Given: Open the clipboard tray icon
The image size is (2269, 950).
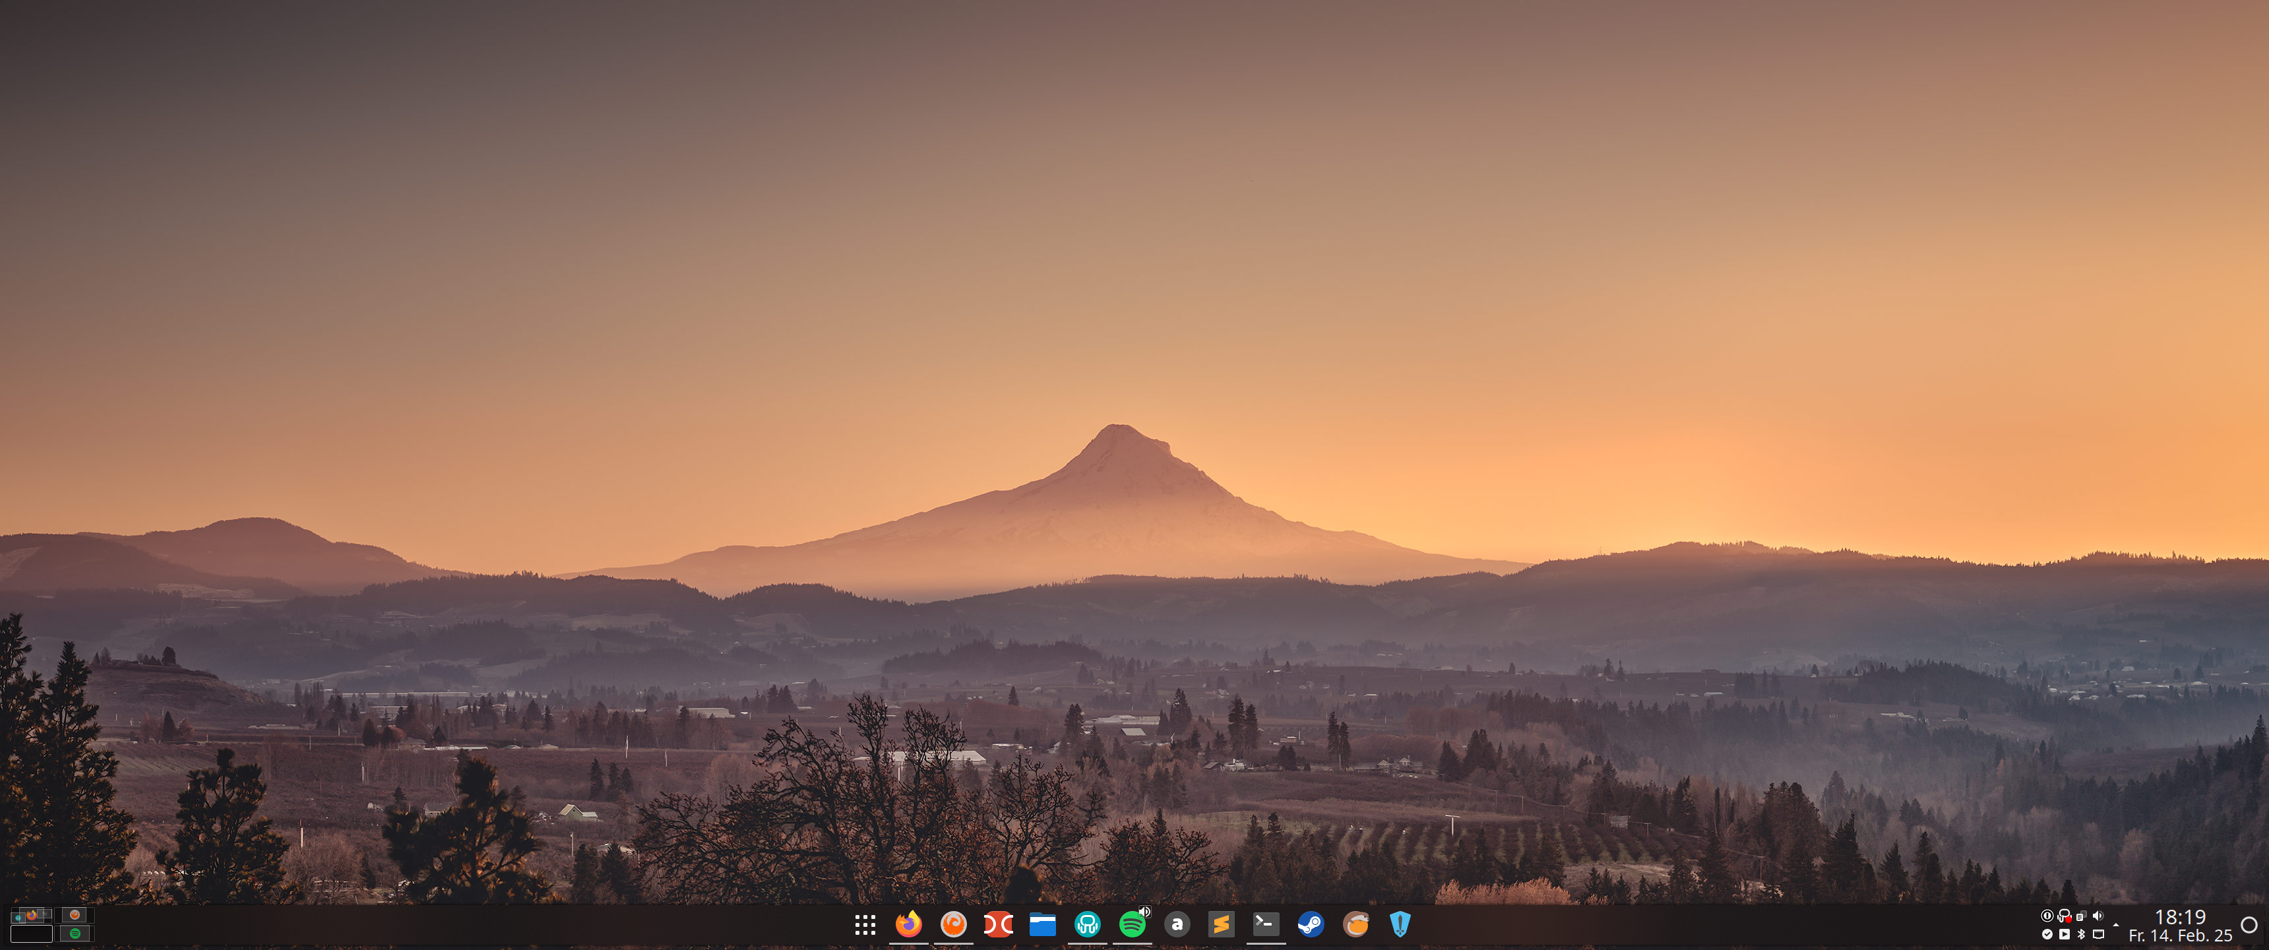Looking at the screenshot, I should [x=2082, y=916].
